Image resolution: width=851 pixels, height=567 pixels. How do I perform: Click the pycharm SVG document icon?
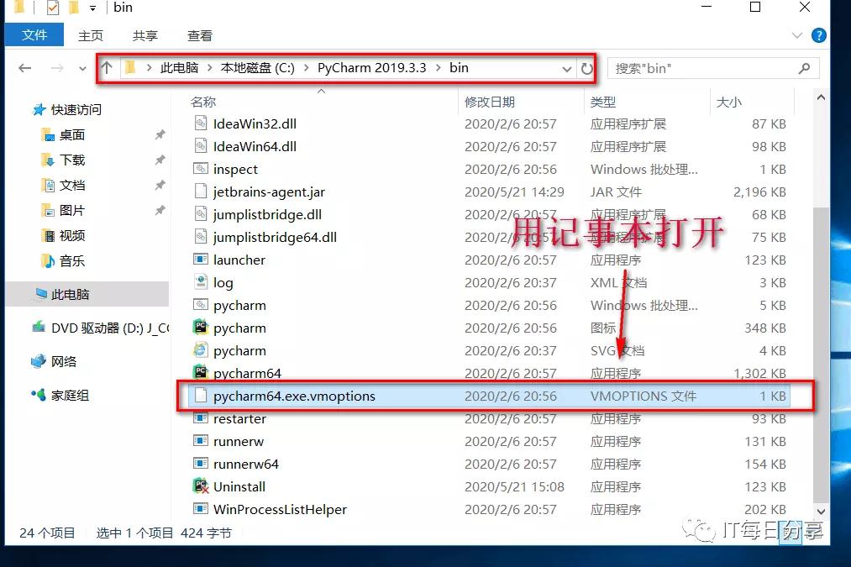(201, 350)
